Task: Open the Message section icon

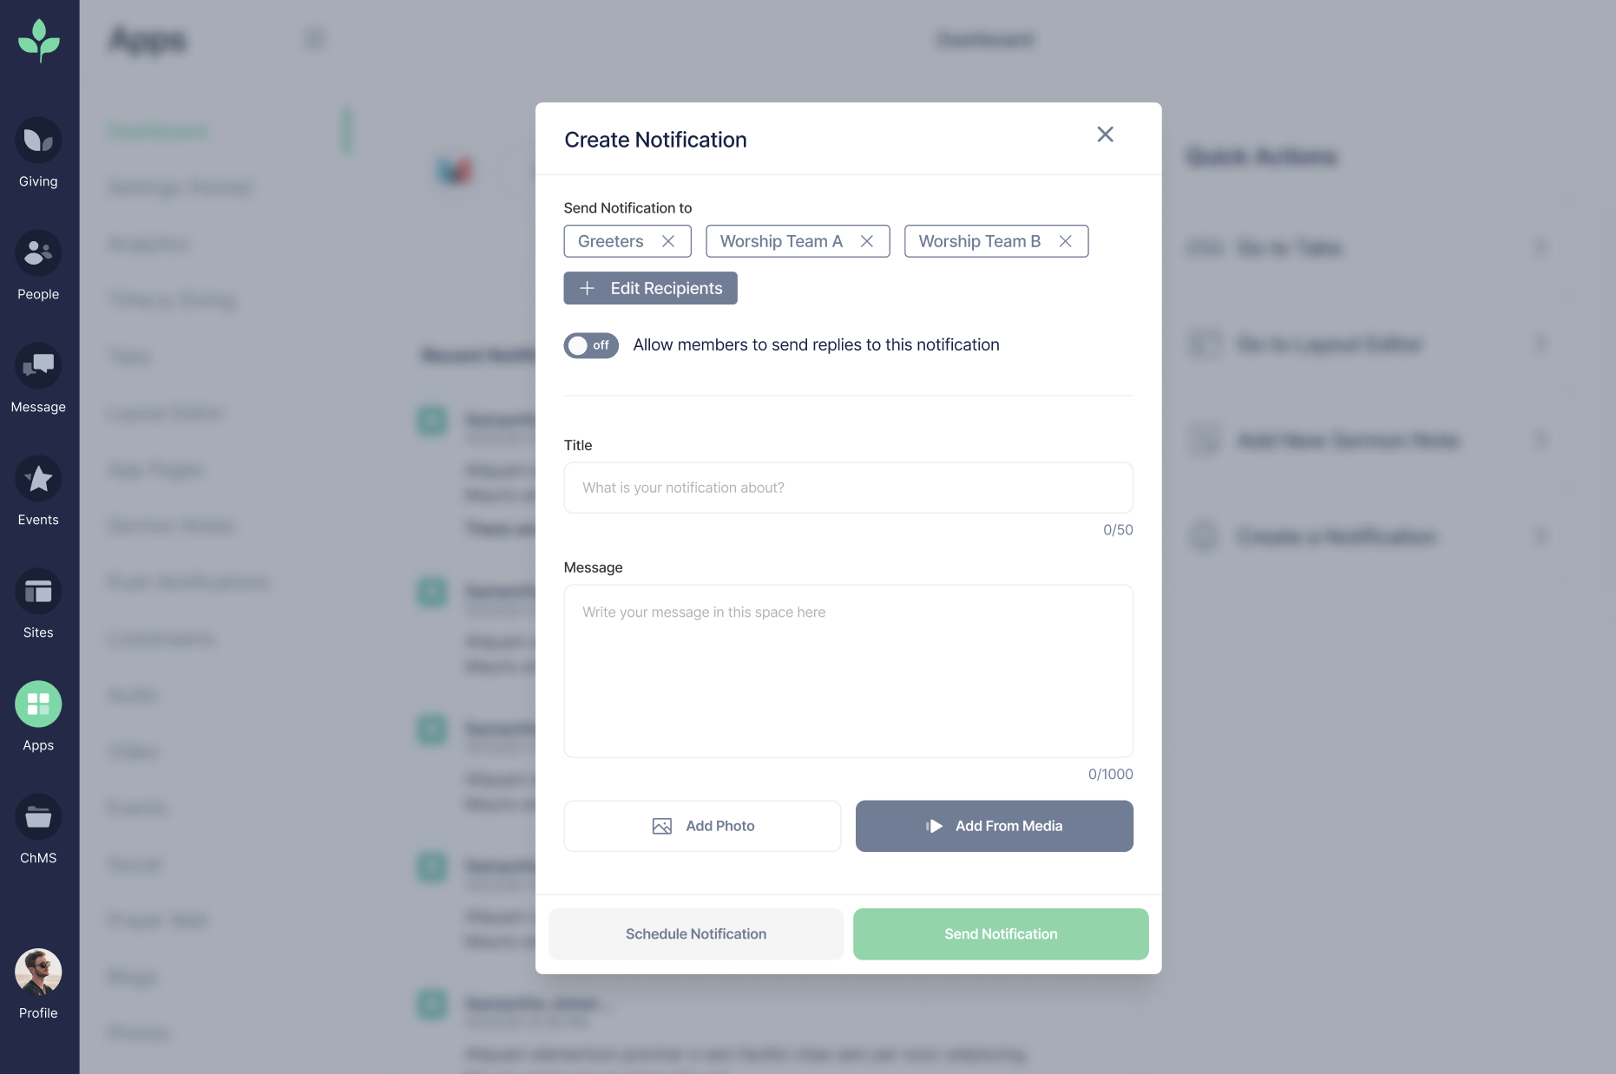Action: click(38, 366)
